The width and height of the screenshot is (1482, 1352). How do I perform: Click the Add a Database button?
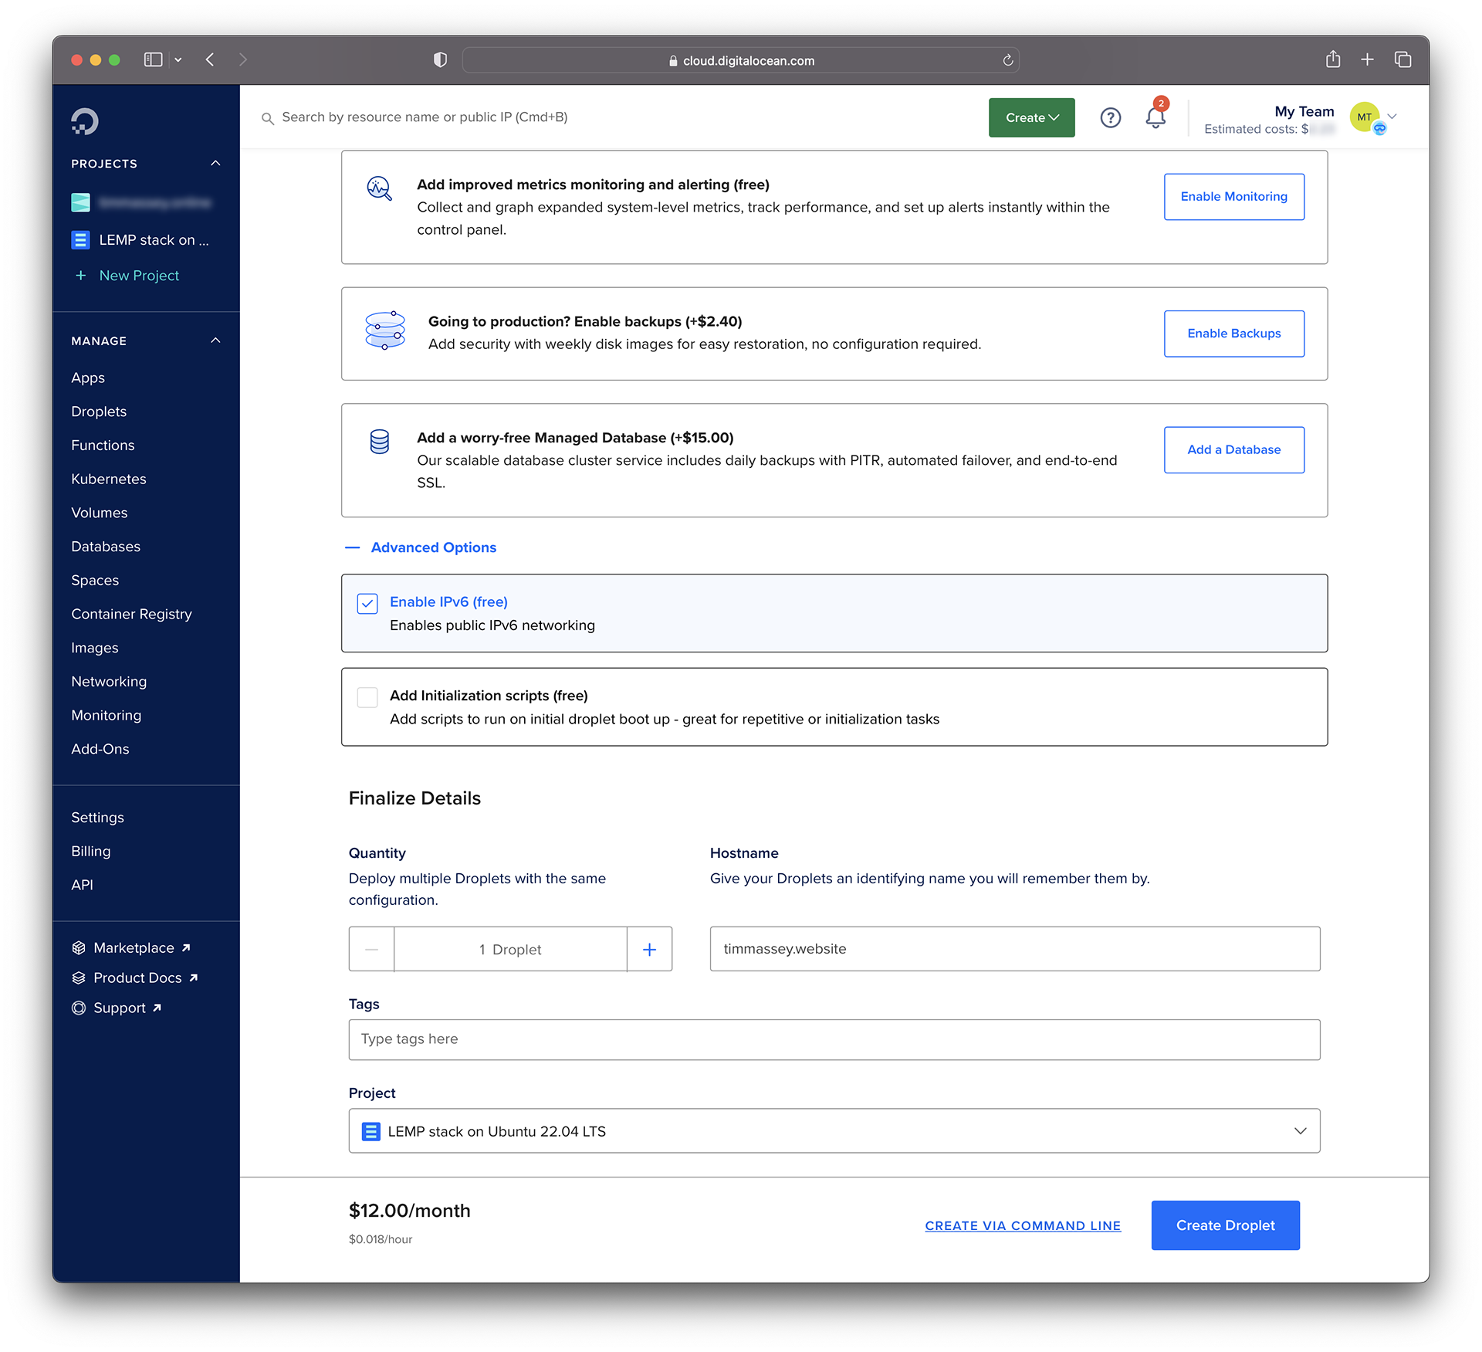(1233, 449)
